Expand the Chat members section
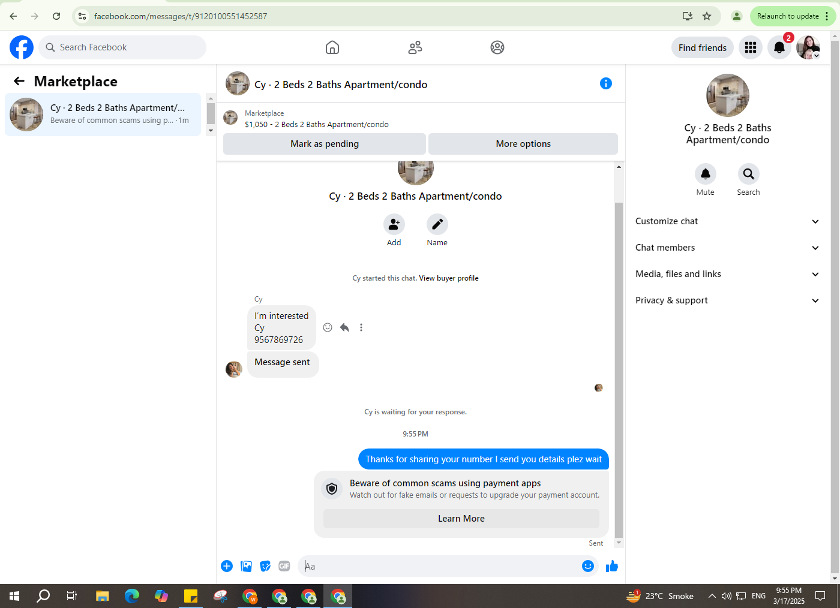This screenshot has height=608, width=840. pos(727,248)
